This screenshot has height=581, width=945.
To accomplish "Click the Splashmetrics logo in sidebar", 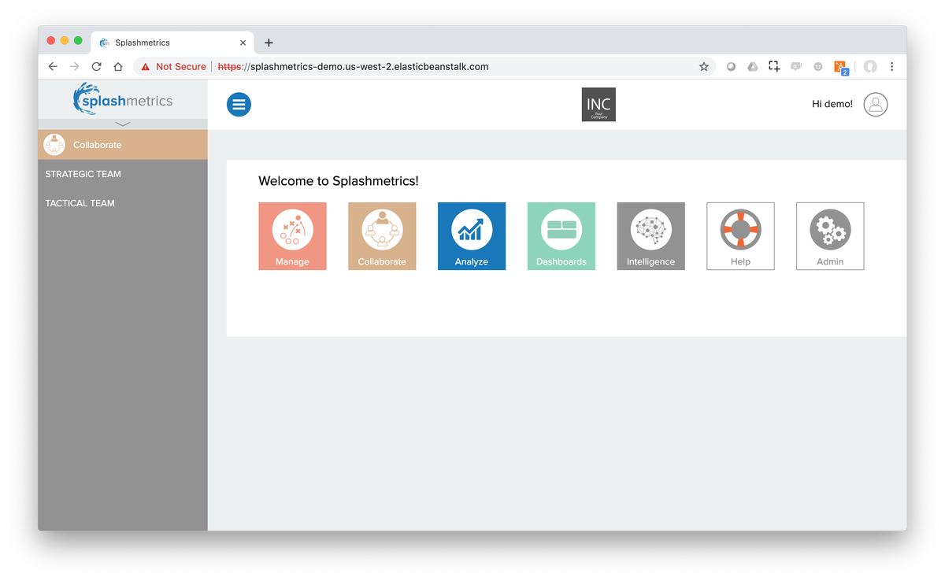I will (123, 100).
